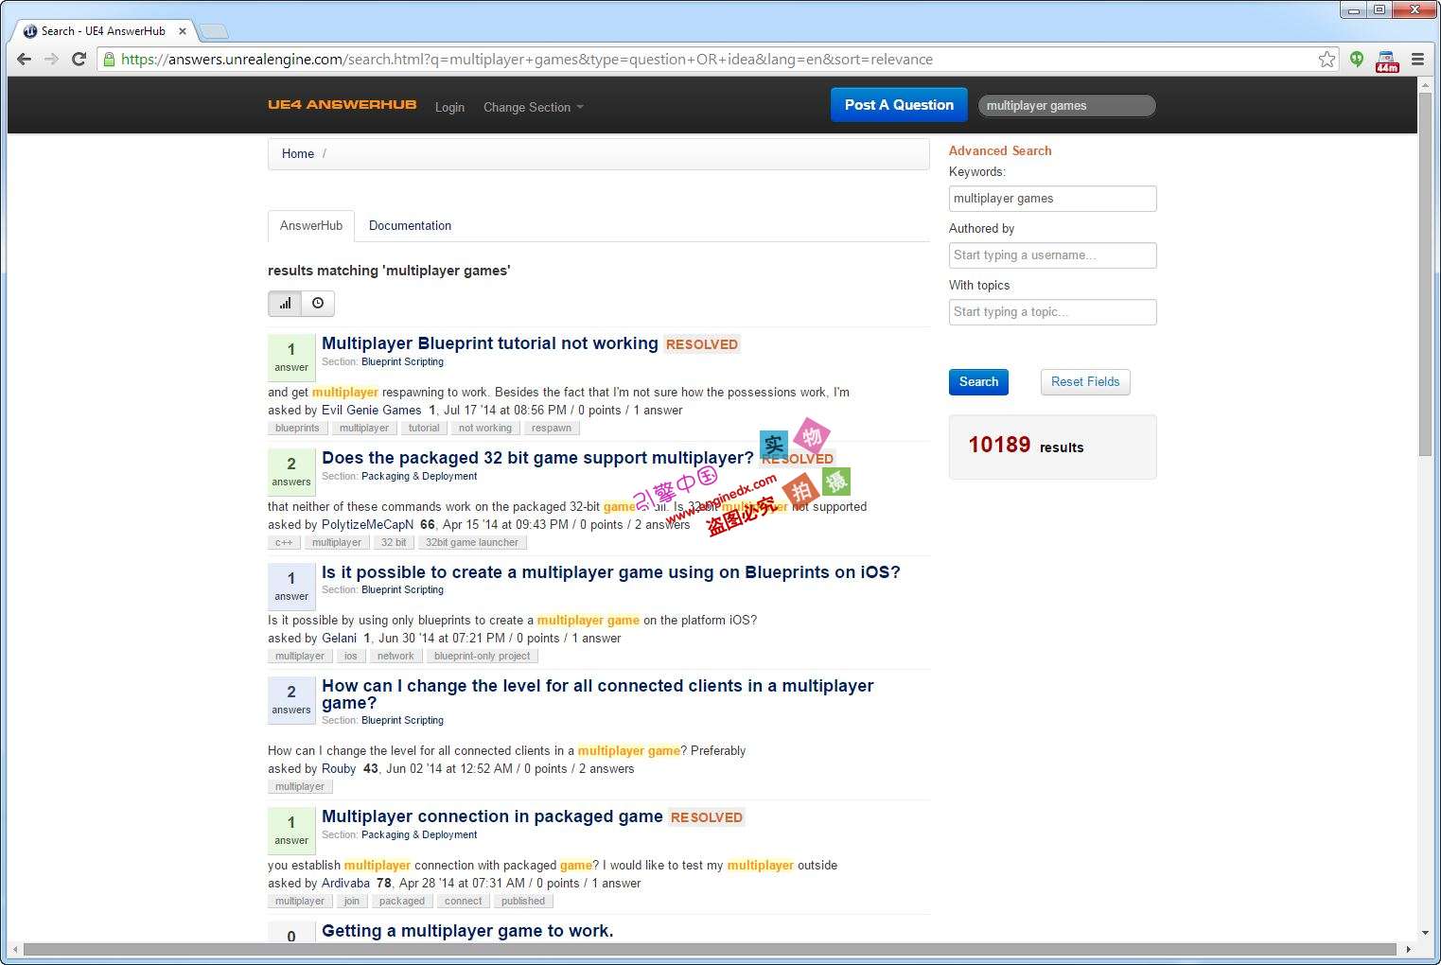Click the respawn topic tag

click(551, 428)
